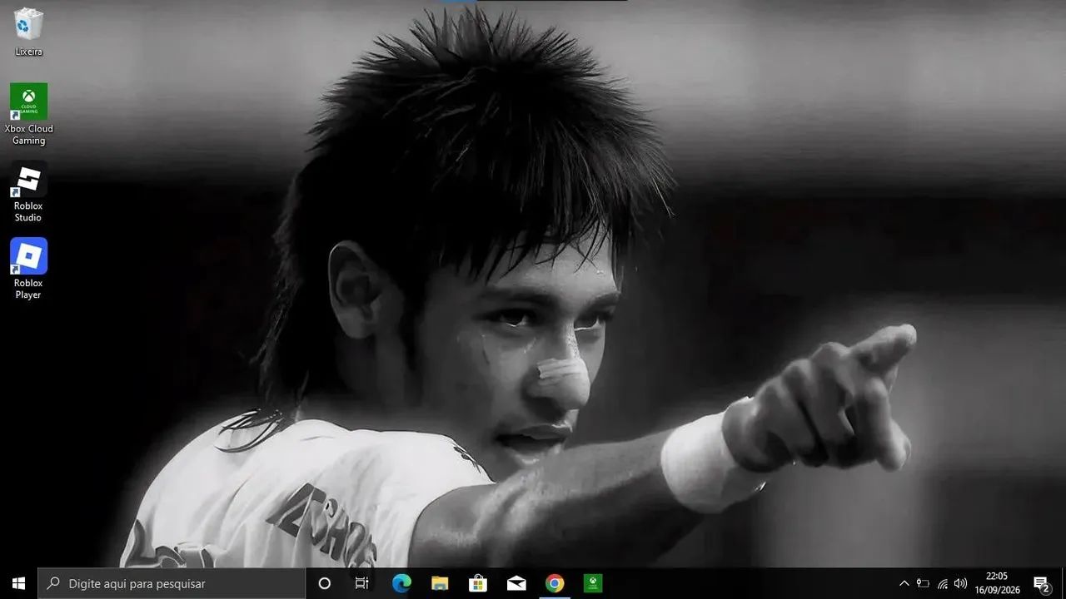Open the clock showing 22:05

[997, 583]
